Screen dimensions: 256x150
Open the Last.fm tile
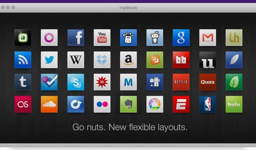[23, 104]
